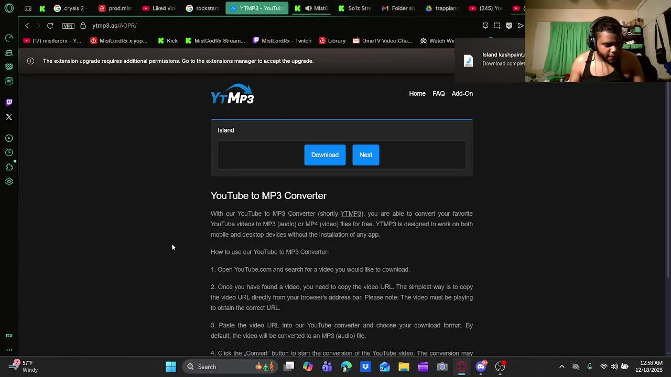Open the Windows Start button
Image resolution: width=671 pixels, height=377 pixels.
pyautogui.click(x=171, y=367)
